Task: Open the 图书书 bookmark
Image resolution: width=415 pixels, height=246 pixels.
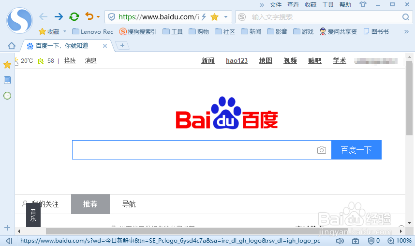Action: coord(376,32)
